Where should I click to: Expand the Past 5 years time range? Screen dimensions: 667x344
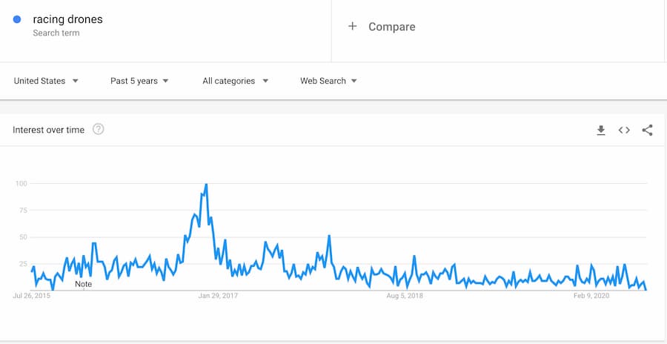tap(139, 81)
